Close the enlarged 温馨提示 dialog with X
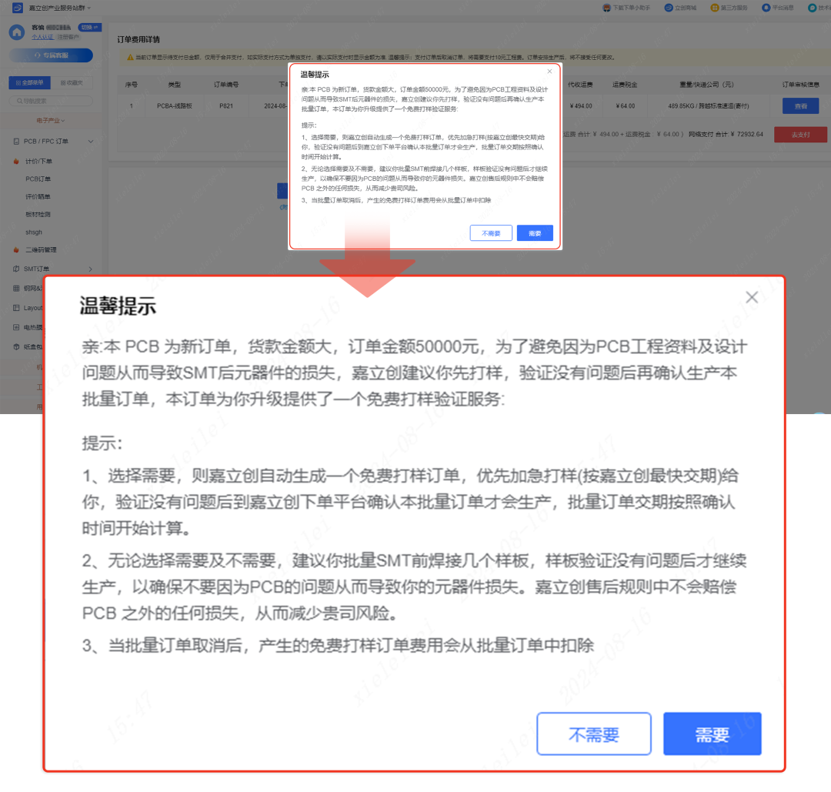Viewport: 831px width, 792px height. 752,297
